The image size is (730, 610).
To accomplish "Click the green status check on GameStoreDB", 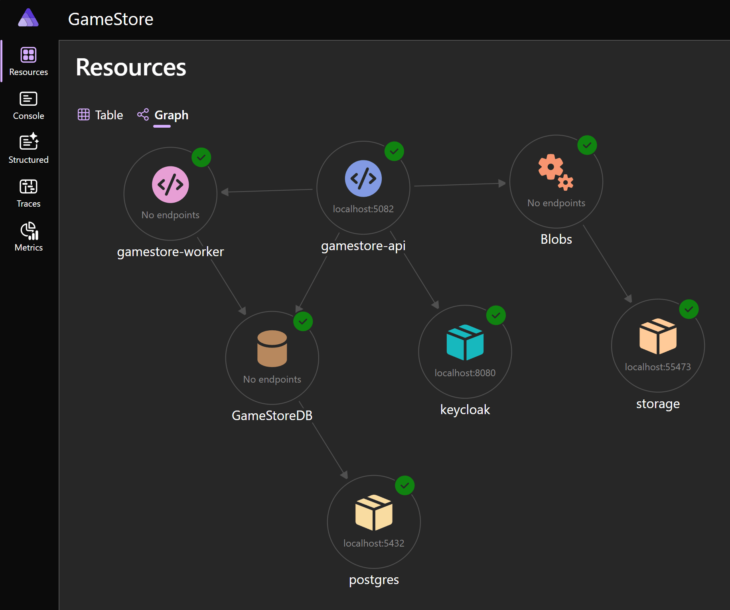I will coord(303,322).
